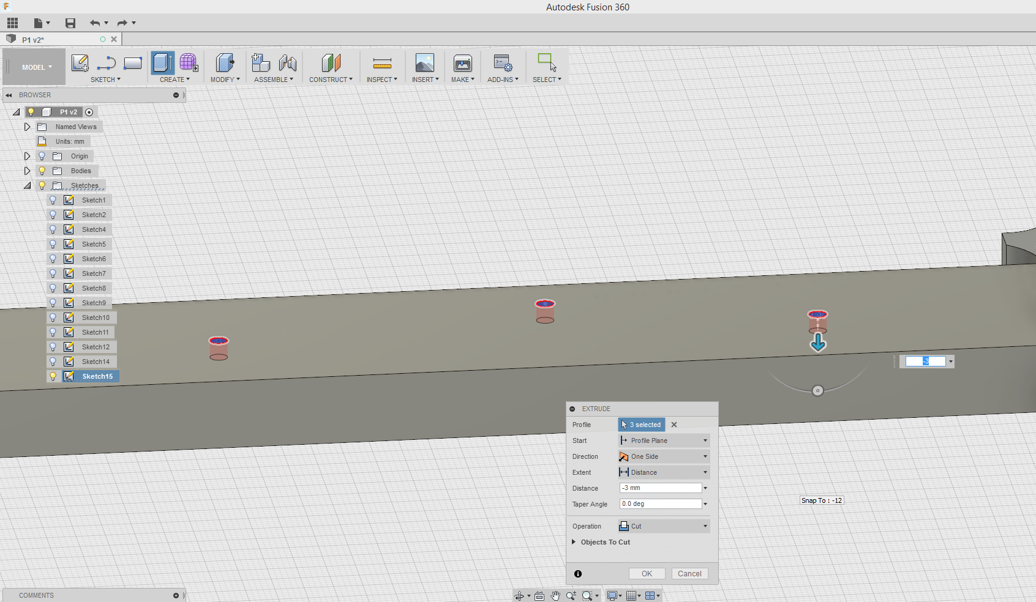
Task: Toggle visibility bulb of Sketch12
Action: click(53, 347)
